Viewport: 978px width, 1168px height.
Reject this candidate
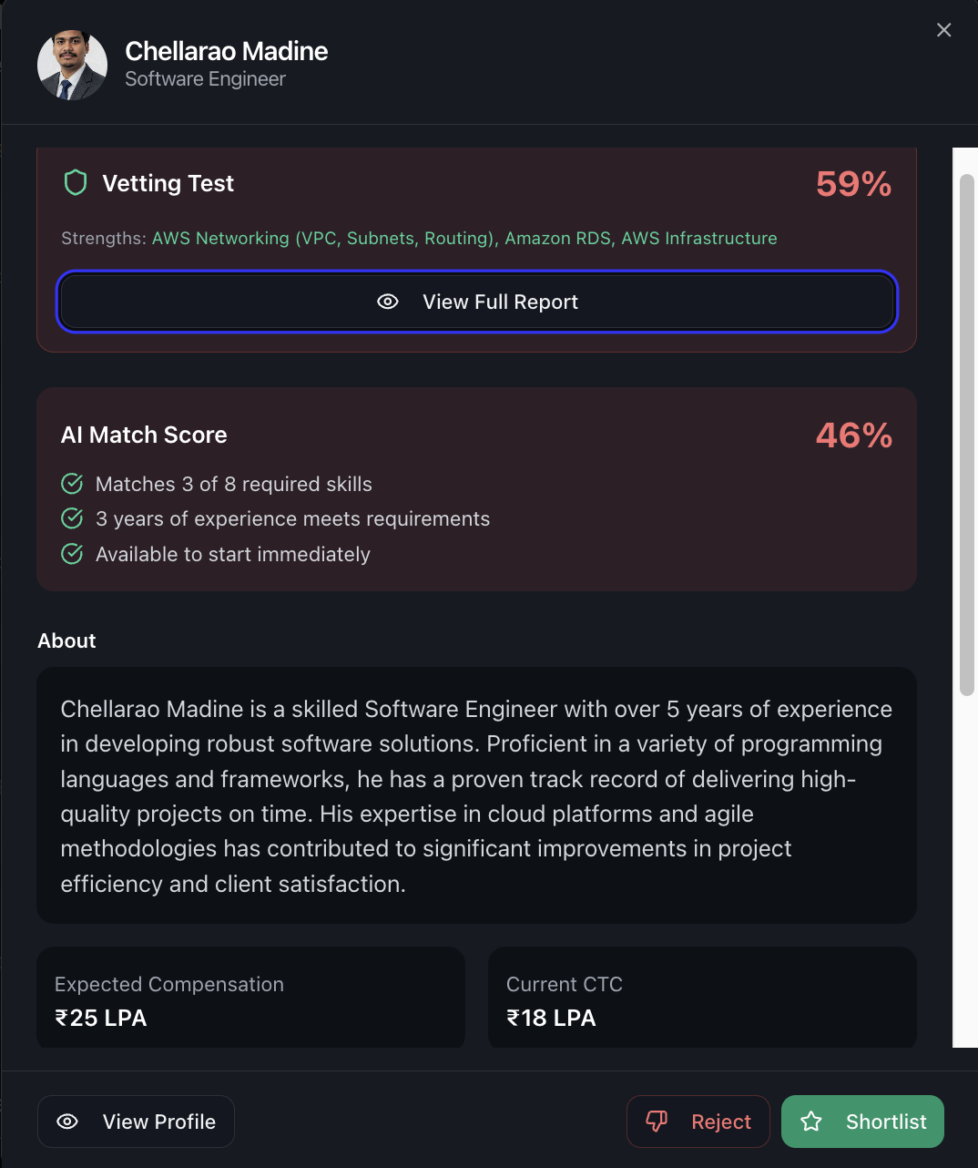point(698,1122)
